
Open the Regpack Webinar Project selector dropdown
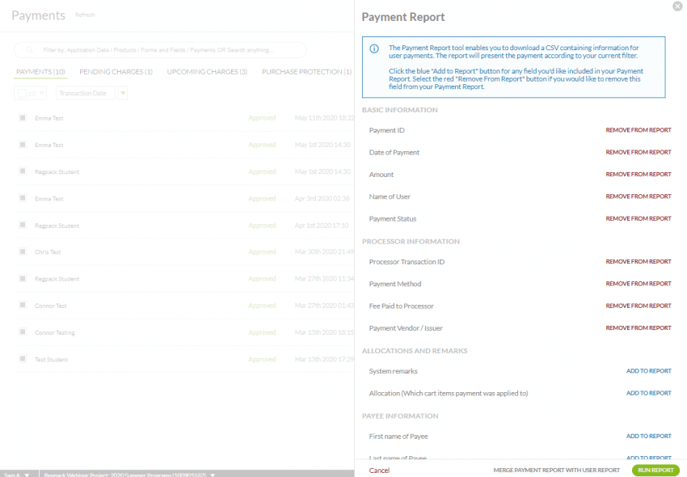[129, 474]
